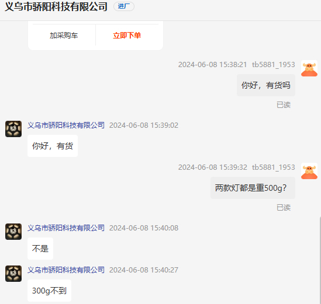Open buyer avatar next to 15:38:21 message
This screenshot has width=321, height=304.
pyautogui.click(x=309, y=68)
